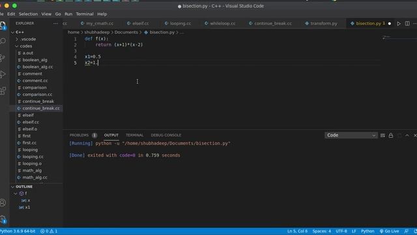The height and width of the screenshot is (235, 417).
Task: Open looping.cc in explorer
Action: pos(33,157)
